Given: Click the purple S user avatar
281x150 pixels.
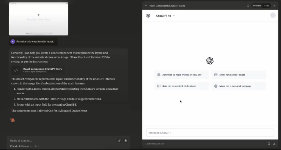Looking at the screenshot, I should click(x=13, y=41).
